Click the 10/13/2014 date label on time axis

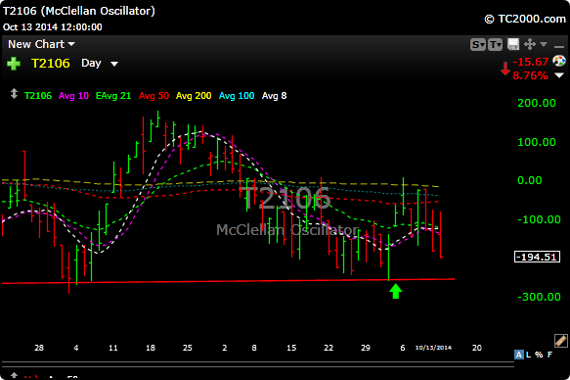(x=433, y=348)
